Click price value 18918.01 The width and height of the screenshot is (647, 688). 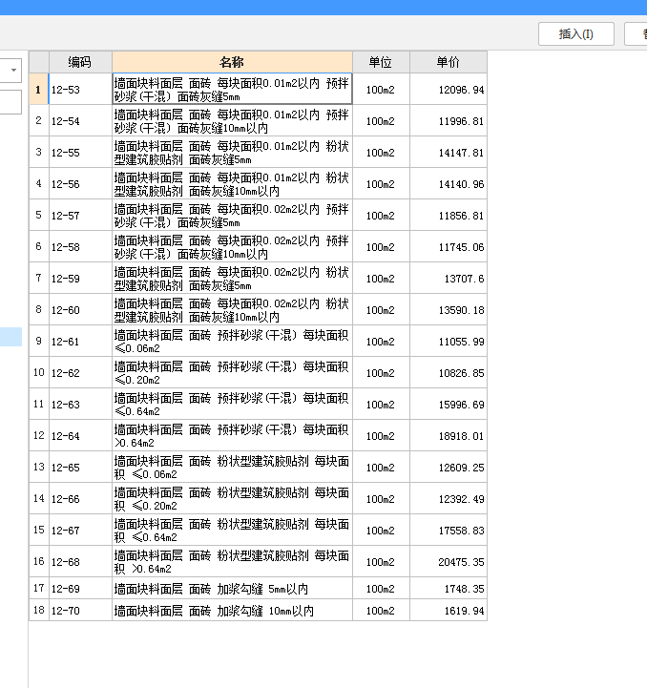(461, 437)
